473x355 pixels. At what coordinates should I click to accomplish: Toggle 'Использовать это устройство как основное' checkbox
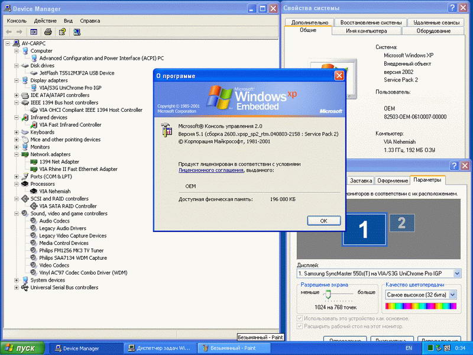pos(300,318)
